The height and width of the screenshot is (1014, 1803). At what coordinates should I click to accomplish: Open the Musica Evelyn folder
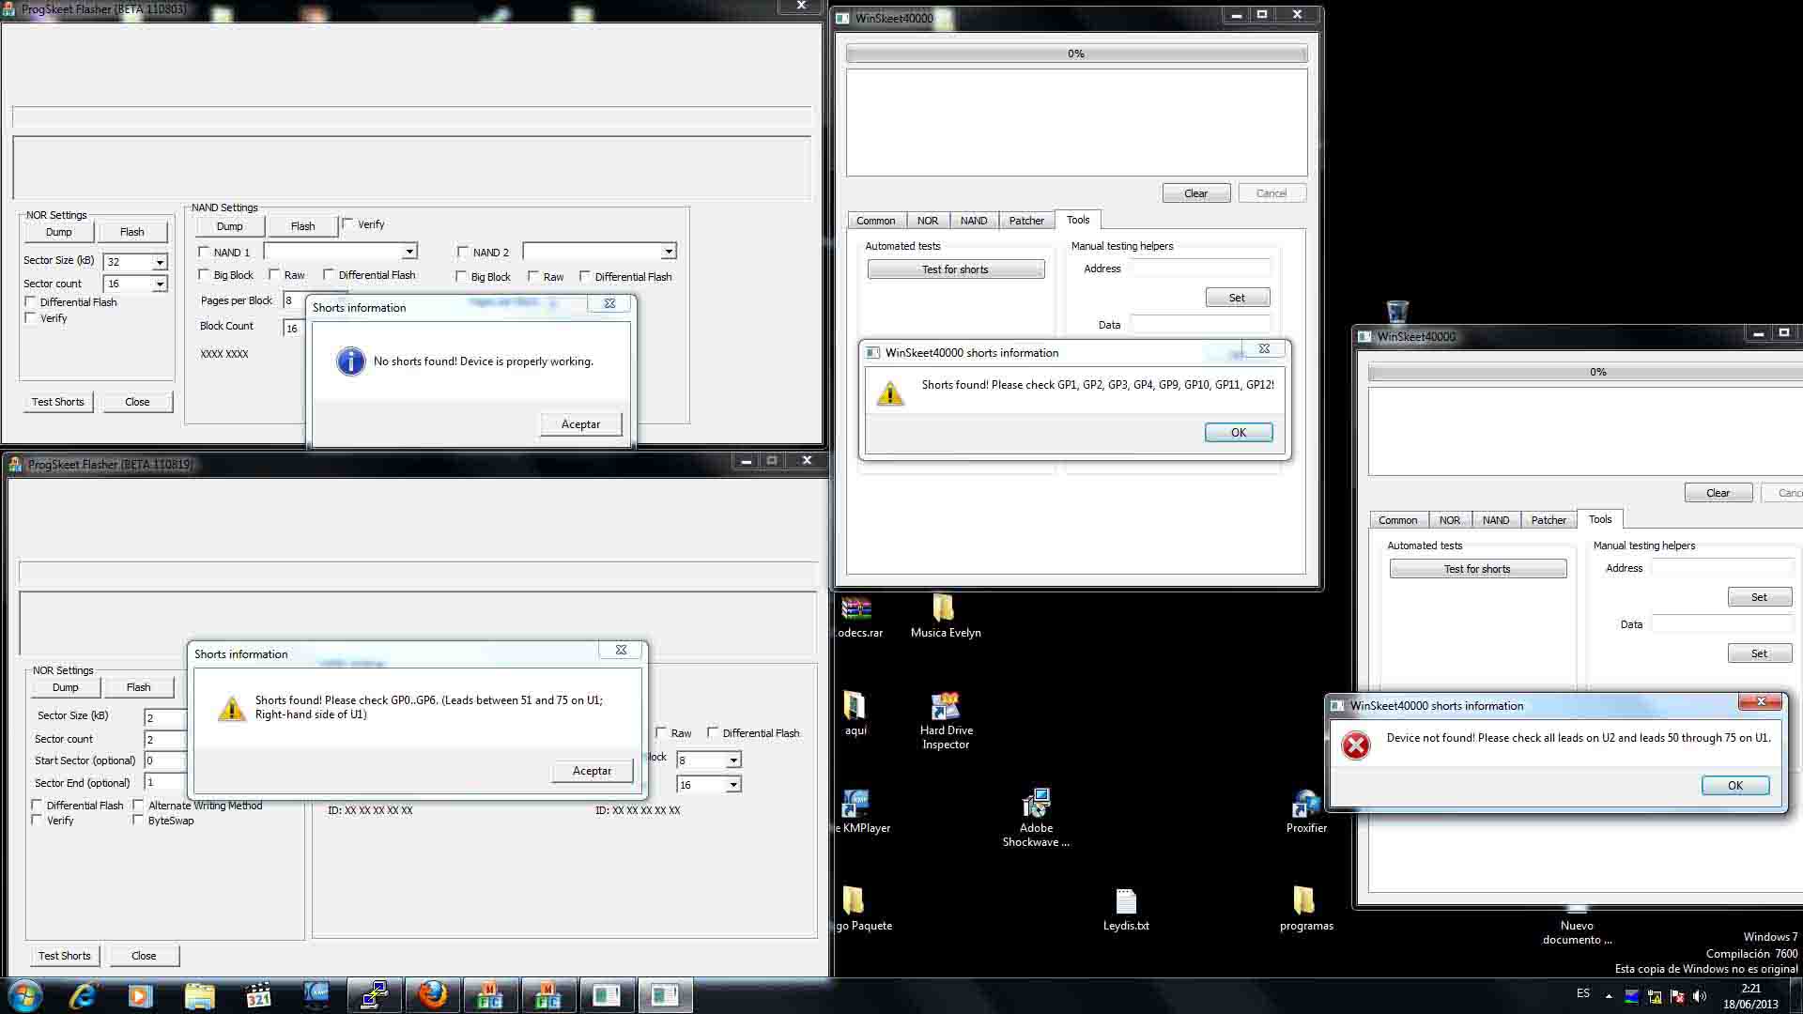(944, 609)
